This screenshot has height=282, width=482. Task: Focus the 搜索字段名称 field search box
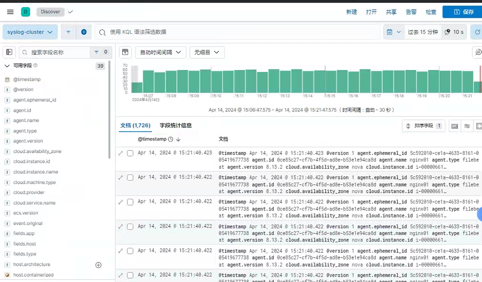coord(54,52)
